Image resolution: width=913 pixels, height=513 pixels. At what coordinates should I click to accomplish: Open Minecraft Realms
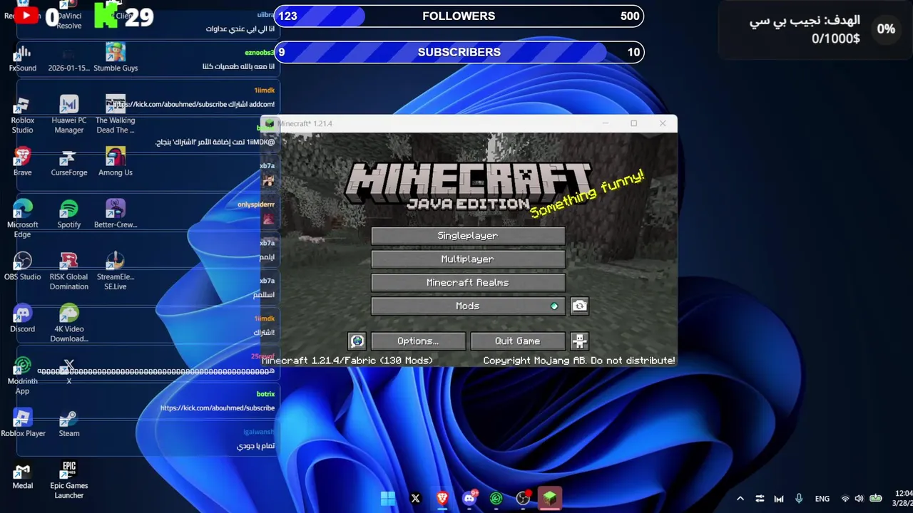[468, 283]
